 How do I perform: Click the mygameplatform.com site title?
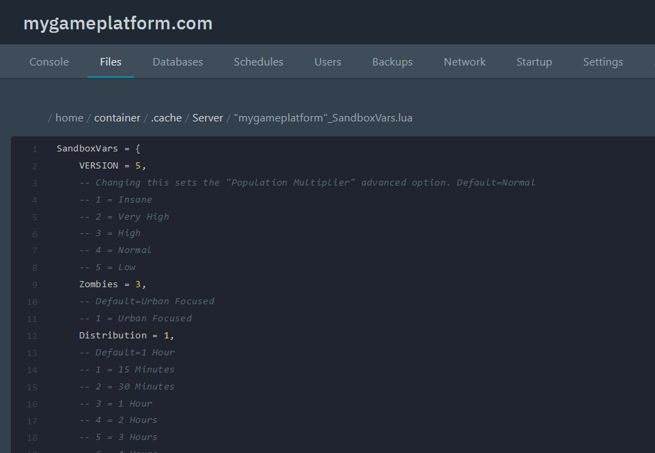(117, 23)
